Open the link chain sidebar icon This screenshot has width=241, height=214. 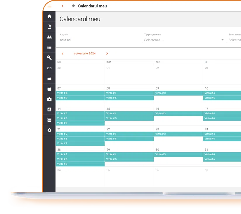pos(49,68)
